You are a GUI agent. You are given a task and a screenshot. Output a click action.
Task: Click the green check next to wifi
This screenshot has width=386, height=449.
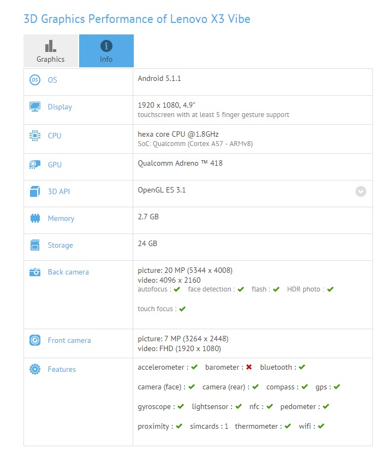[321, 426]
